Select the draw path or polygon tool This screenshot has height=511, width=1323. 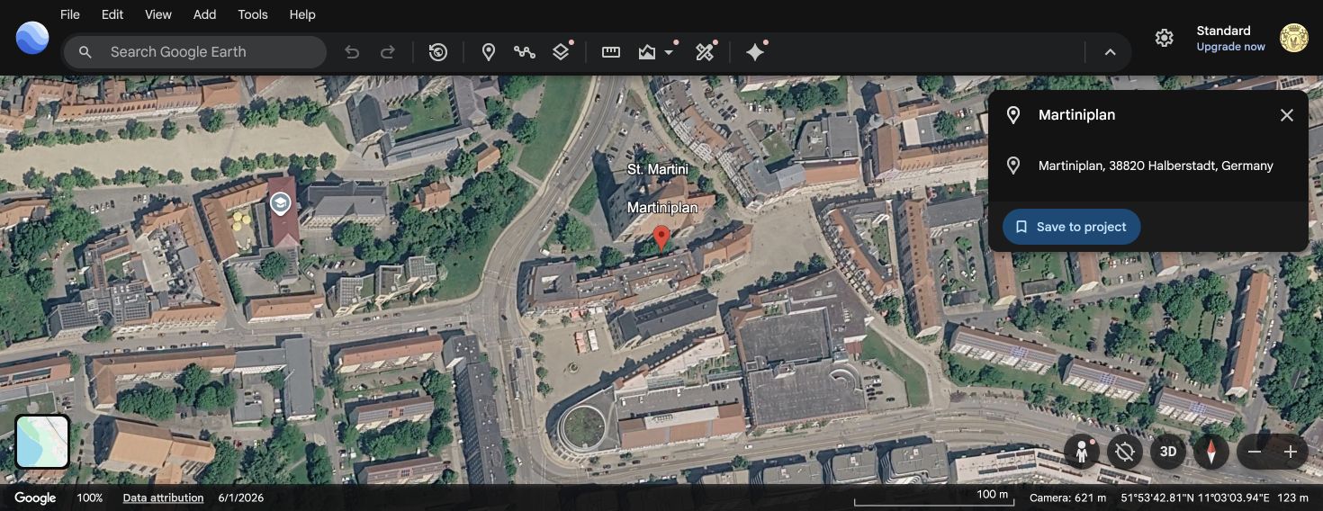point(525,52)
